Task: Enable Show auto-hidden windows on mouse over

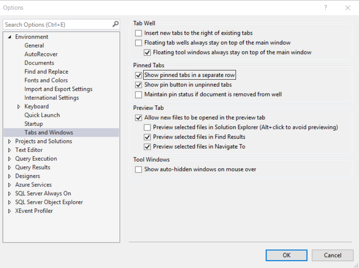Action: point(139,169)
